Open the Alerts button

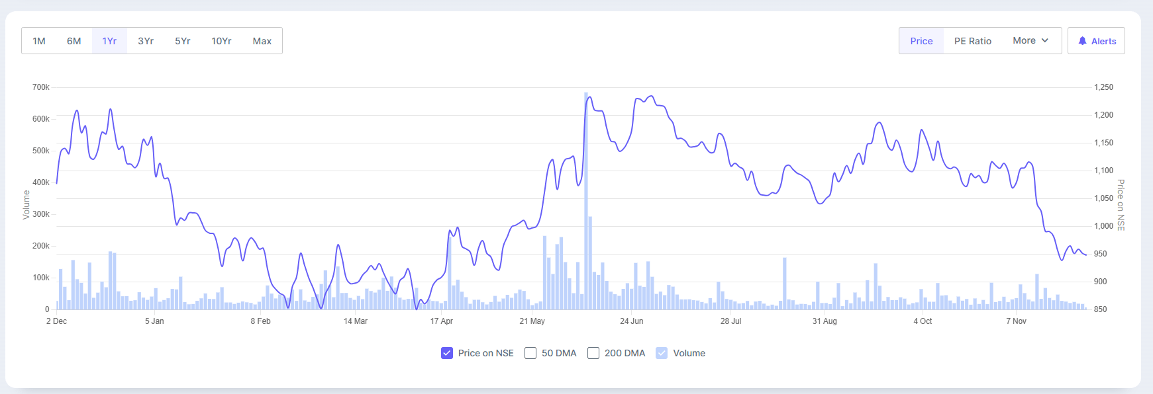click(x=1096, y=41)
